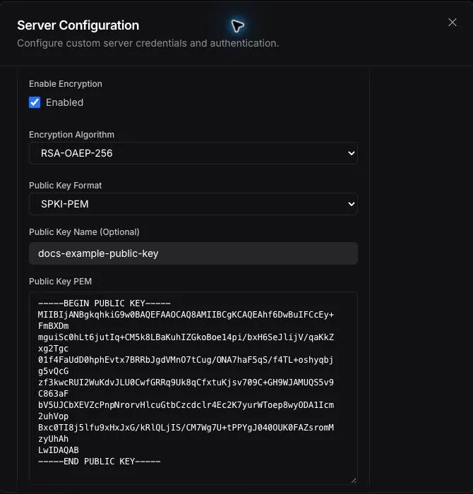
Task: Click the "Enabled" checkbox label
Action: click(65, 102)
